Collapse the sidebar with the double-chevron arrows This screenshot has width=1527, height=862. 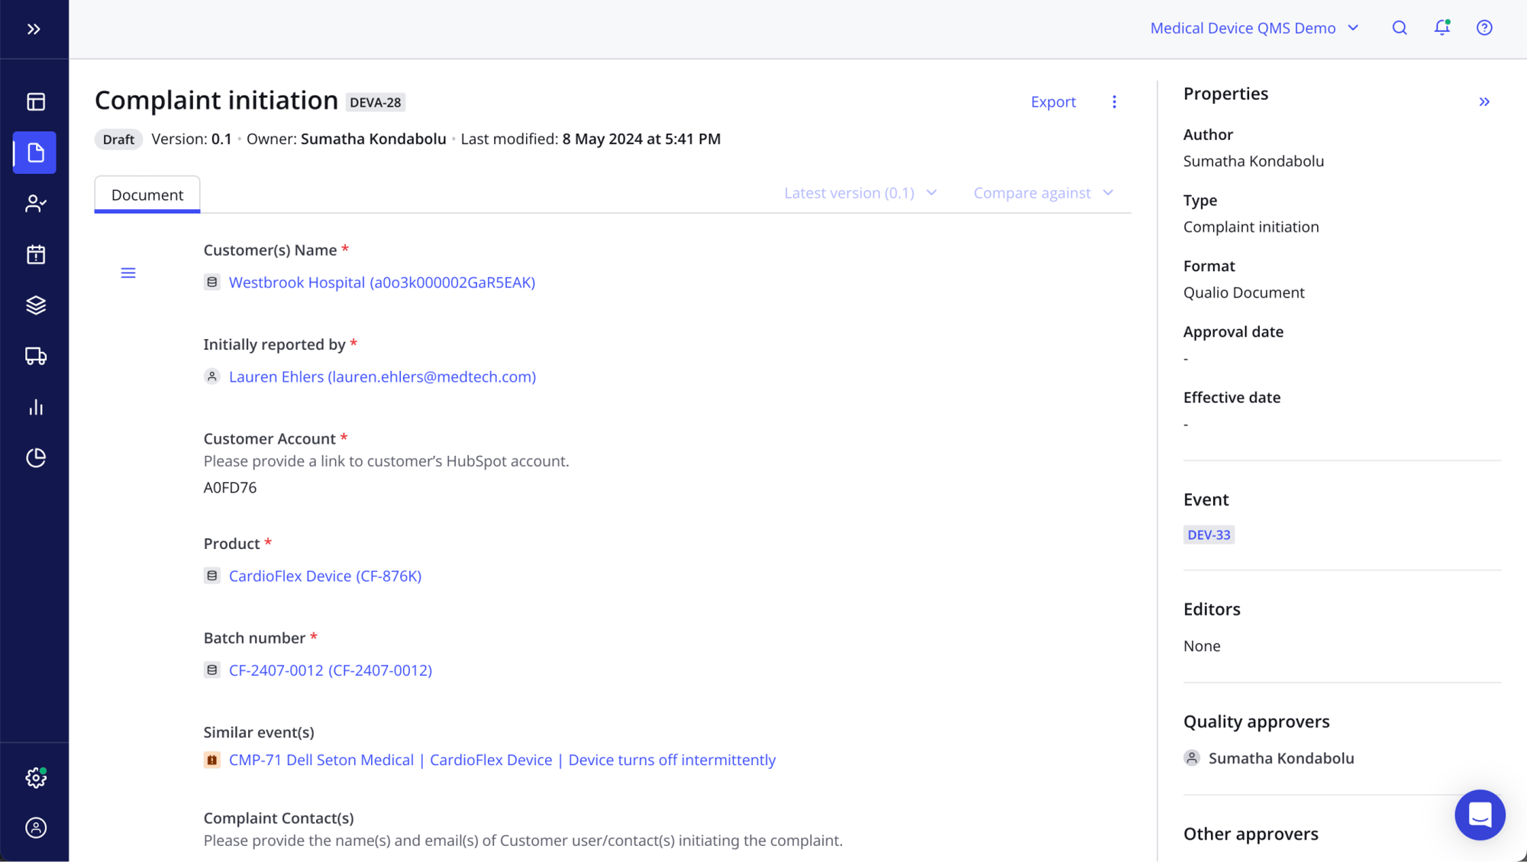(x=34, y=29)
